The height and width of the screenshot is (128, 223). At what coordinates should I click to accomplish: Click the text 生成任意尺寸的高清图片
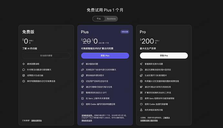coord(156,75)
